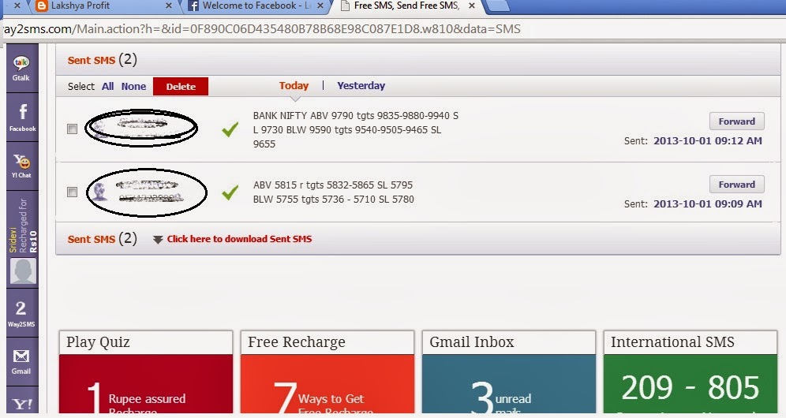
Task: Open Gtalk from the sidebar
Action: coord(21,68)
